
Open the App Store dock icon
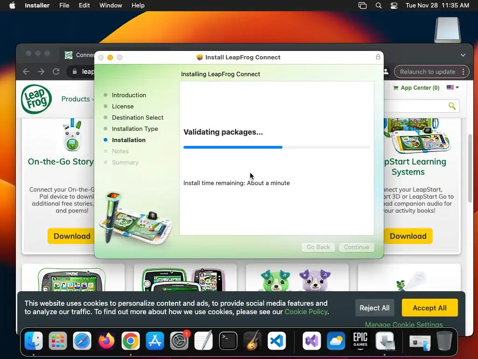click(155, 341)
